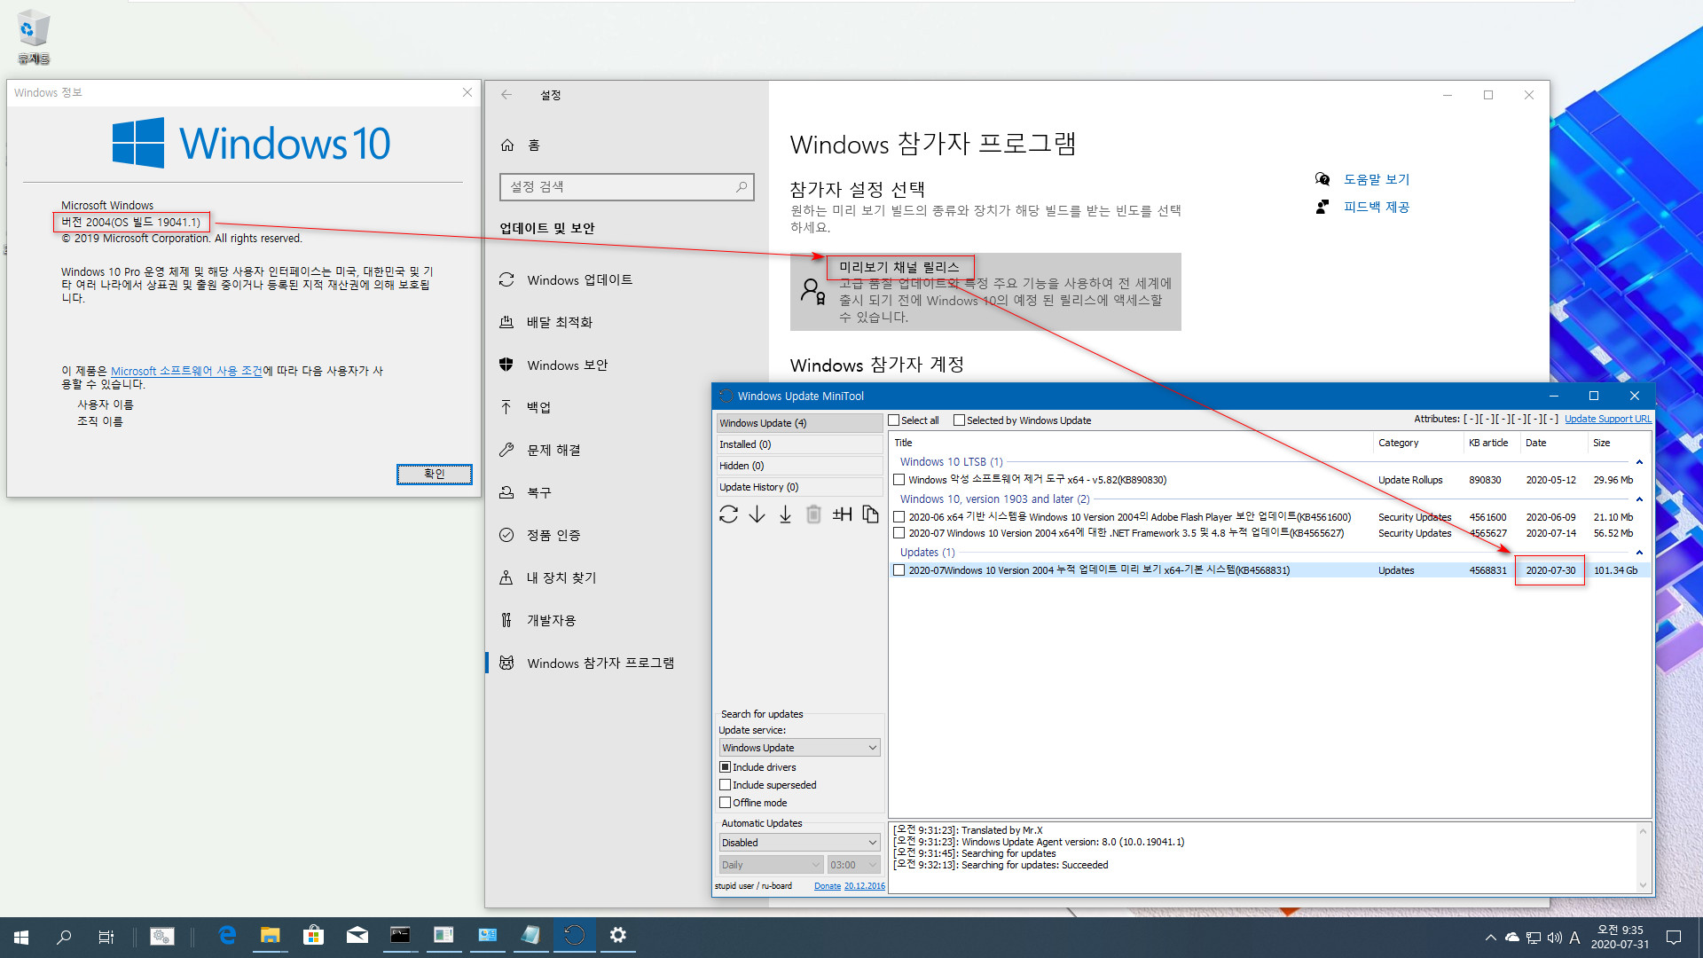Click the download arrow icon in MiniTool
Screen dimensions: 1703x958
(x=757, y=514)
